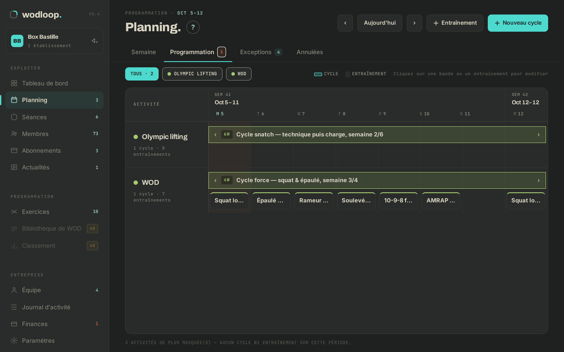Click left chevron on Cycle force band
The height and width of the screenshot is (352, 564).
[215, 181]
